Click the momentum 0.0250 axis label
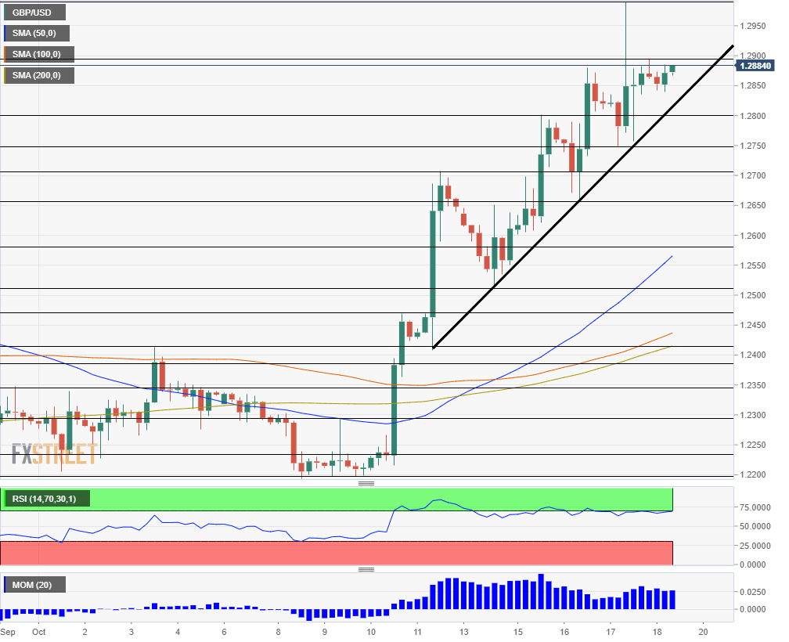789x642 pixels. tap(752, 592)
